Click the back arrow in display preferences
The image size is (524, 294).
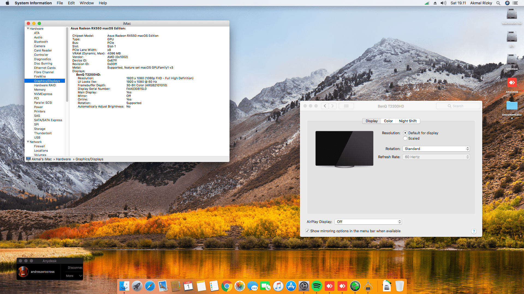pyautogui.click(x=325, y=106)
